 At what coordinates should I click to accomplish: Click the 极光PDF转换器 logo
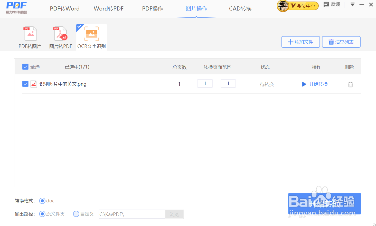tap(16, 8)
